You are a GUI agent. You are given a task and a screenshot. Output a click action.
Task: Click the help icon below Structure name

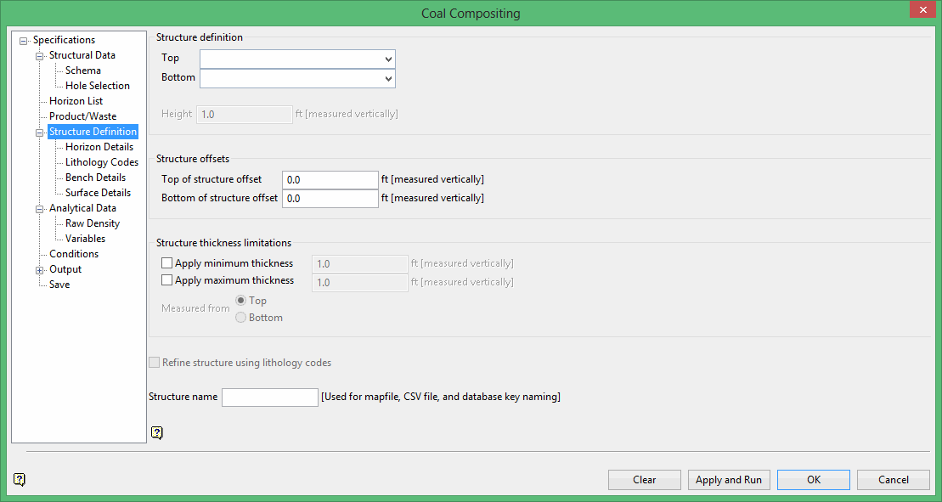[x=156, y=433]
